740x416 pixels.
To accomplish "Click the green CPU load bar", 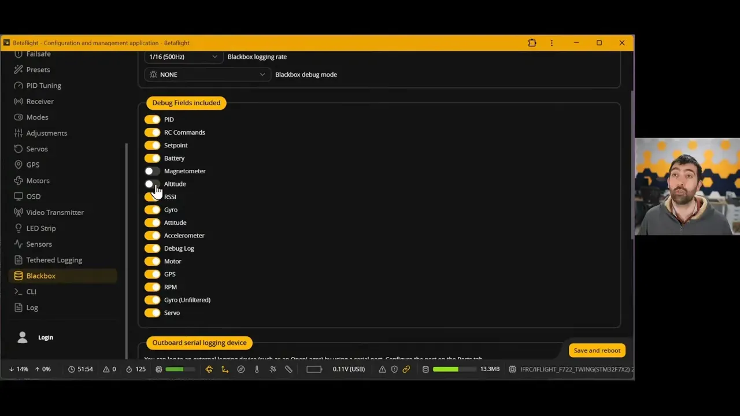I will point(179,369).
